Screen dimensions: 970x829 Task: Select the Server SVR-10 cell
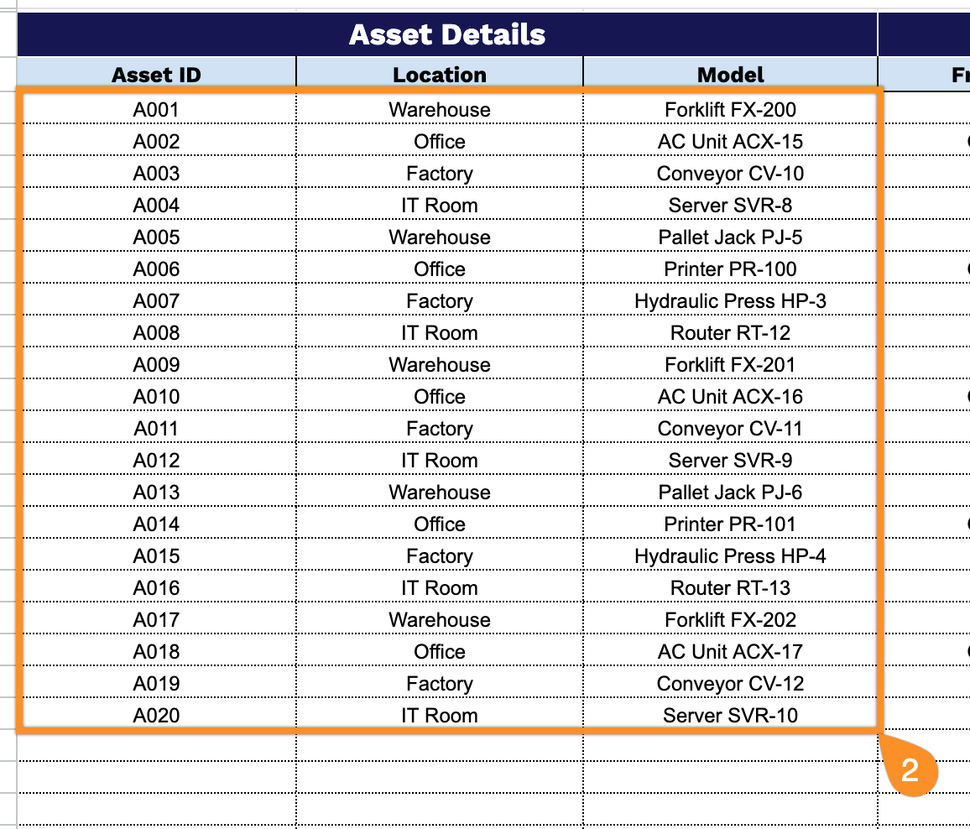(730, 715)
